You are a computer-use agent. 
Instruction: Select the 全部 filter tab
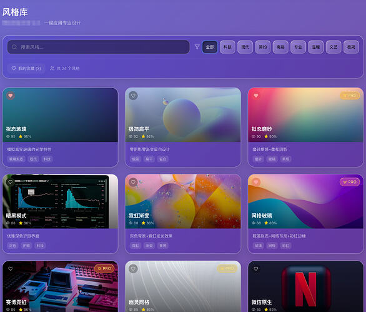pyautogui.click(x=210, y=47)
